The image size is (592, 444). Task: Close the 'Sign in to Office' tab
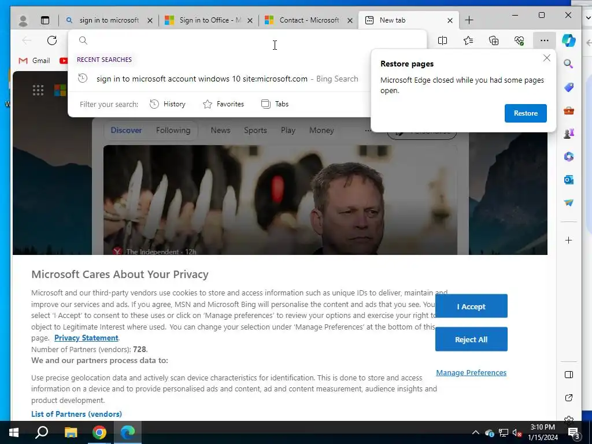click(x=250, y=21)
